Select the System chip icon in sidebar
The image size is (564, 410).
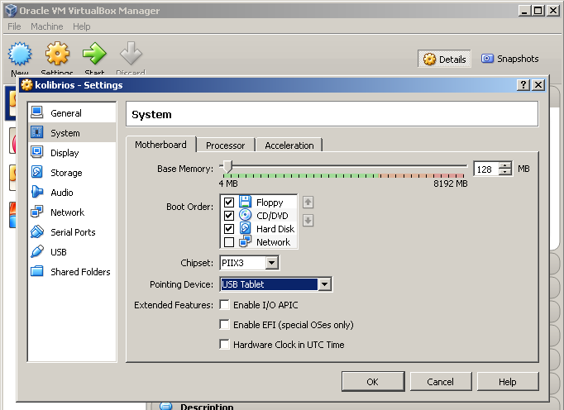pos(36,132)
